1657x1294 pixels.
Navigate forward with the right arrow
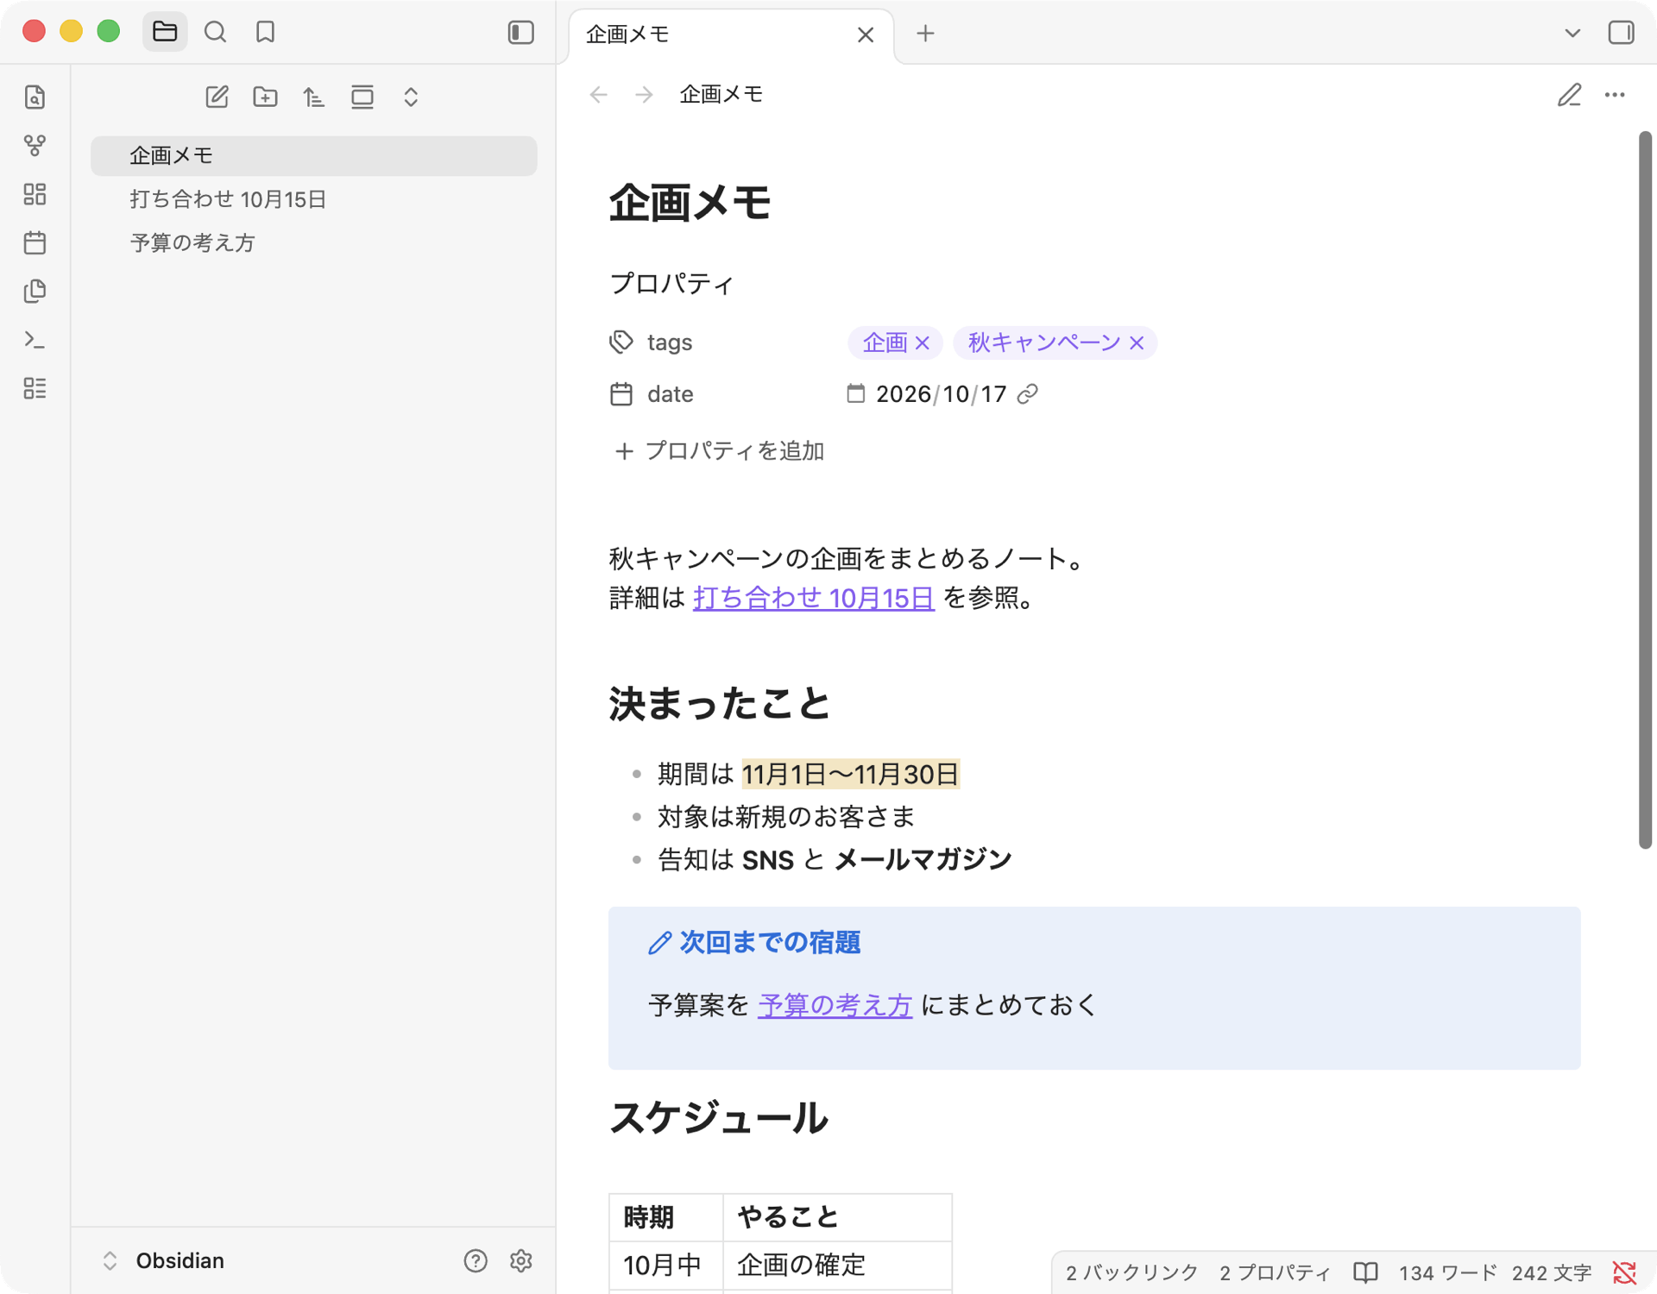point(644,94)
